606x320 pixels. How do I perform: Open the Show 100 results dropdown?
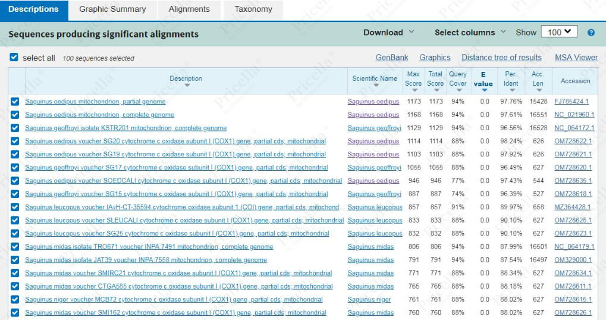click(x=559, y=32)
